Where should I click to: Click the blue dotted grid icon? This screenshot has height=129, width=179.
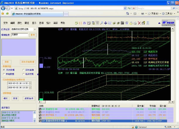click(110, 23)
